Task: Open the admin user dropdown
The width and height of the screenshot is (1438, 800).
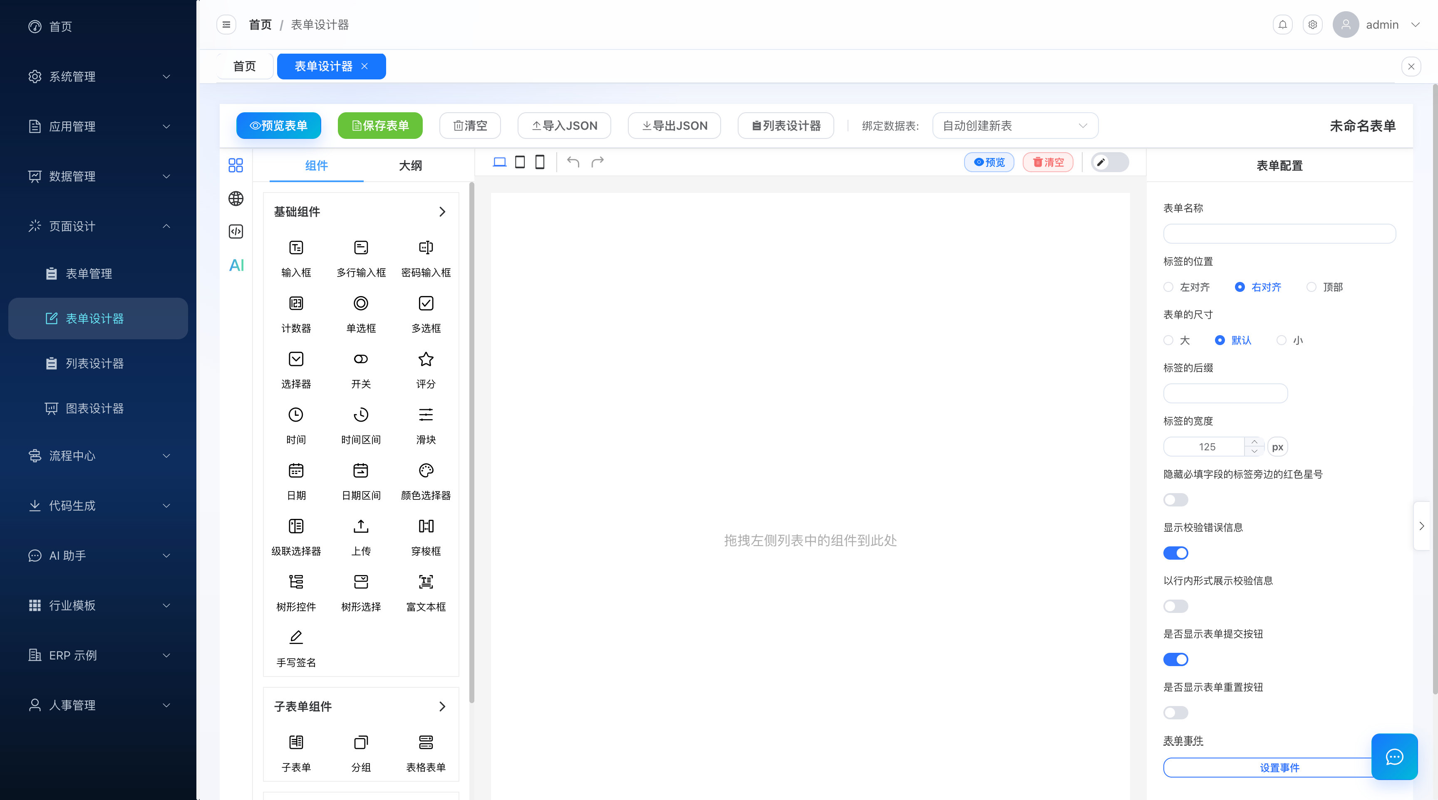Action: [1376, 25]
